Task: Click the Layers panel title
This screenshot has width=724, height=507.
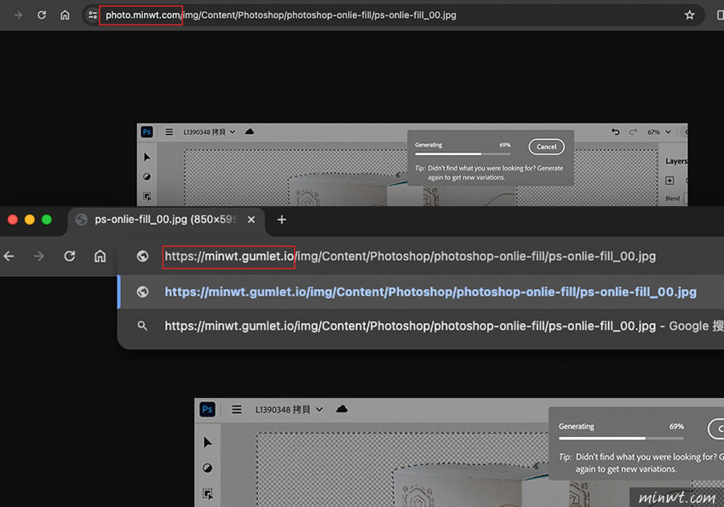Action: (676, 161)
